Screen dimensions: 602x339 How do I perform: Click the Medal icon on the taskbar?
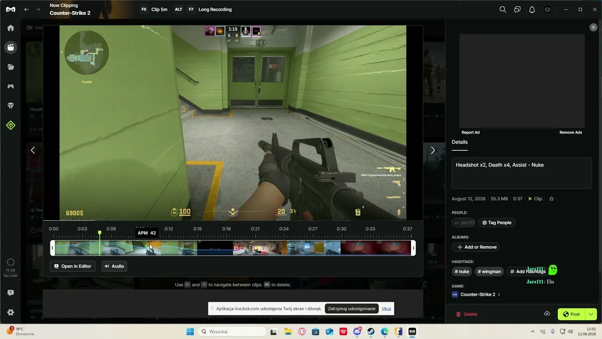tap(412, 331)
